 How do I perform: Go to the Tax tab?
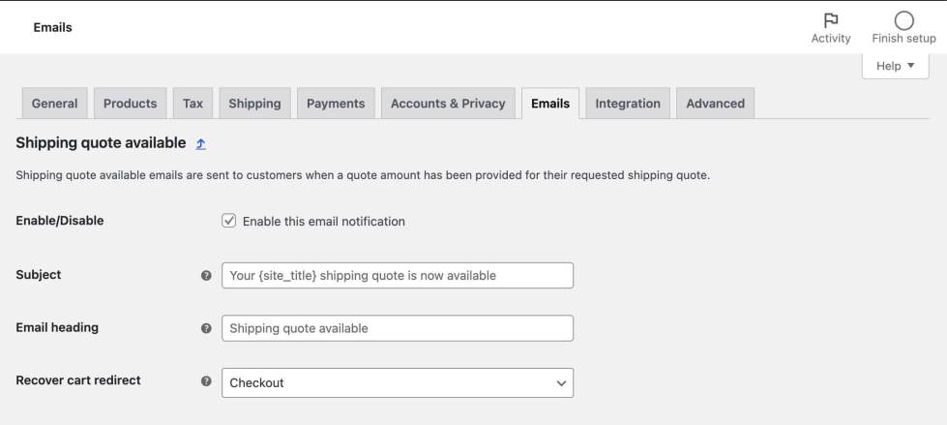[193, 104]
